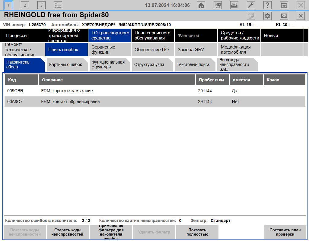
Task: Open the operations list icon
Action: 58,5
